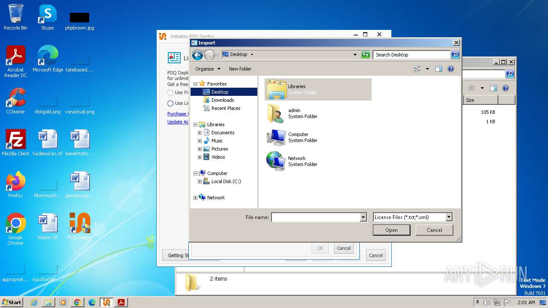This screenshot has height=308, width=548.
Task: Click the Start button
Action: [x=12, y=302]
